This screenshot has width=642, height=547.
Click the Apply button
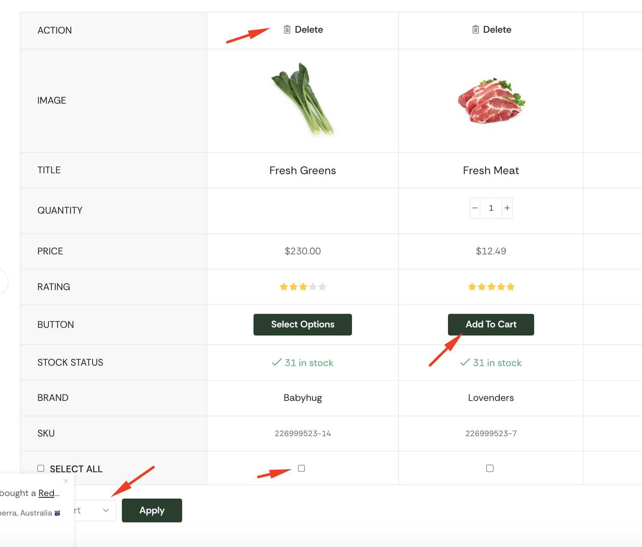click(152, 510)
